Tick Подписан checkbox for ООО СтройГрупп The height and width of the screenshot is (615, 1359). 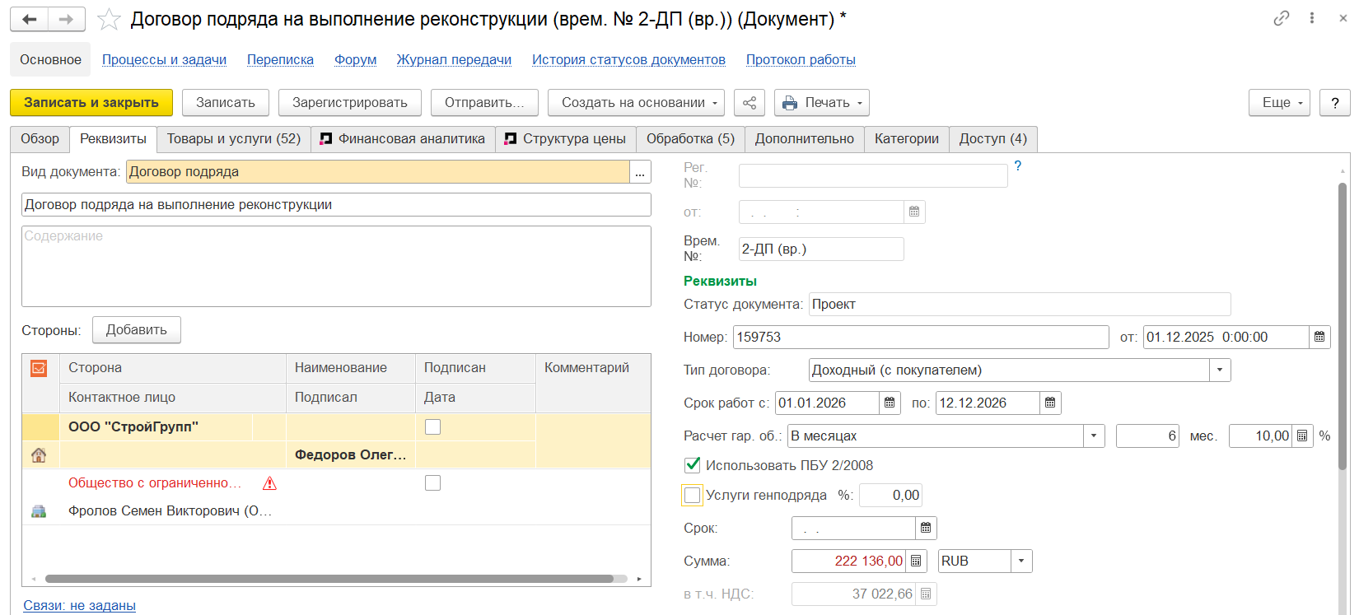point(432,426)
